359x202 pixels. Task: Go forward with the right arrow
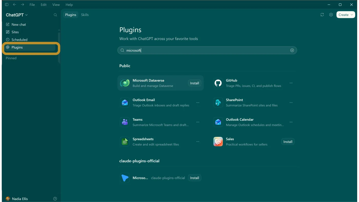click(23, 5)
